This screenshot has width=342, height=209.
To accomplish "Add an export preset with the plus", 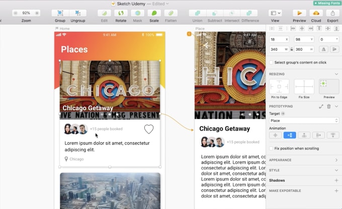I will point(336,191).
